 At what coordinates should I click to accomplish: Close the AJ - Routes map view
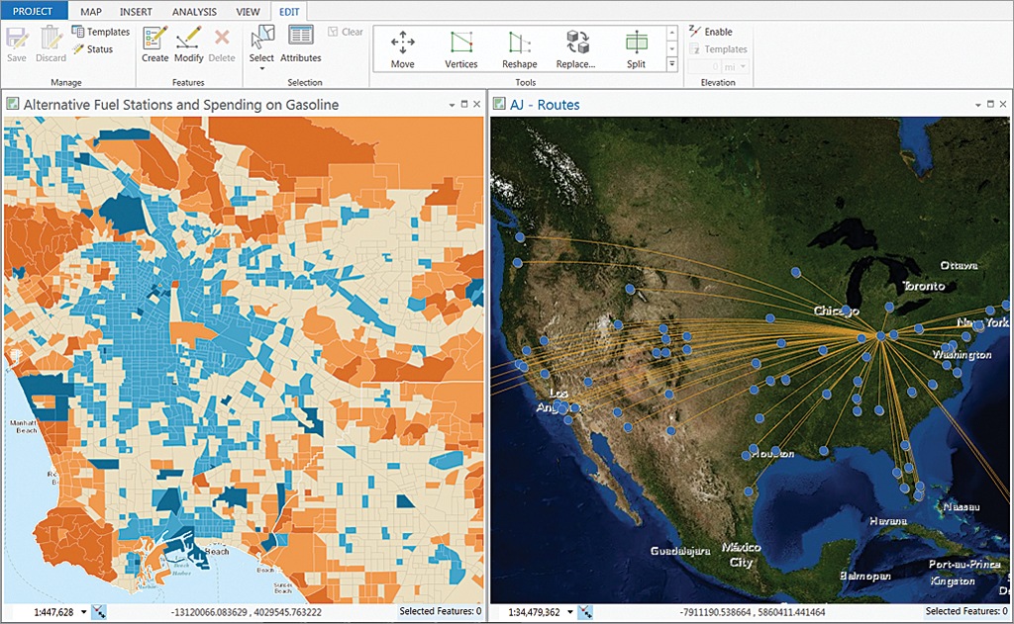1003,104
